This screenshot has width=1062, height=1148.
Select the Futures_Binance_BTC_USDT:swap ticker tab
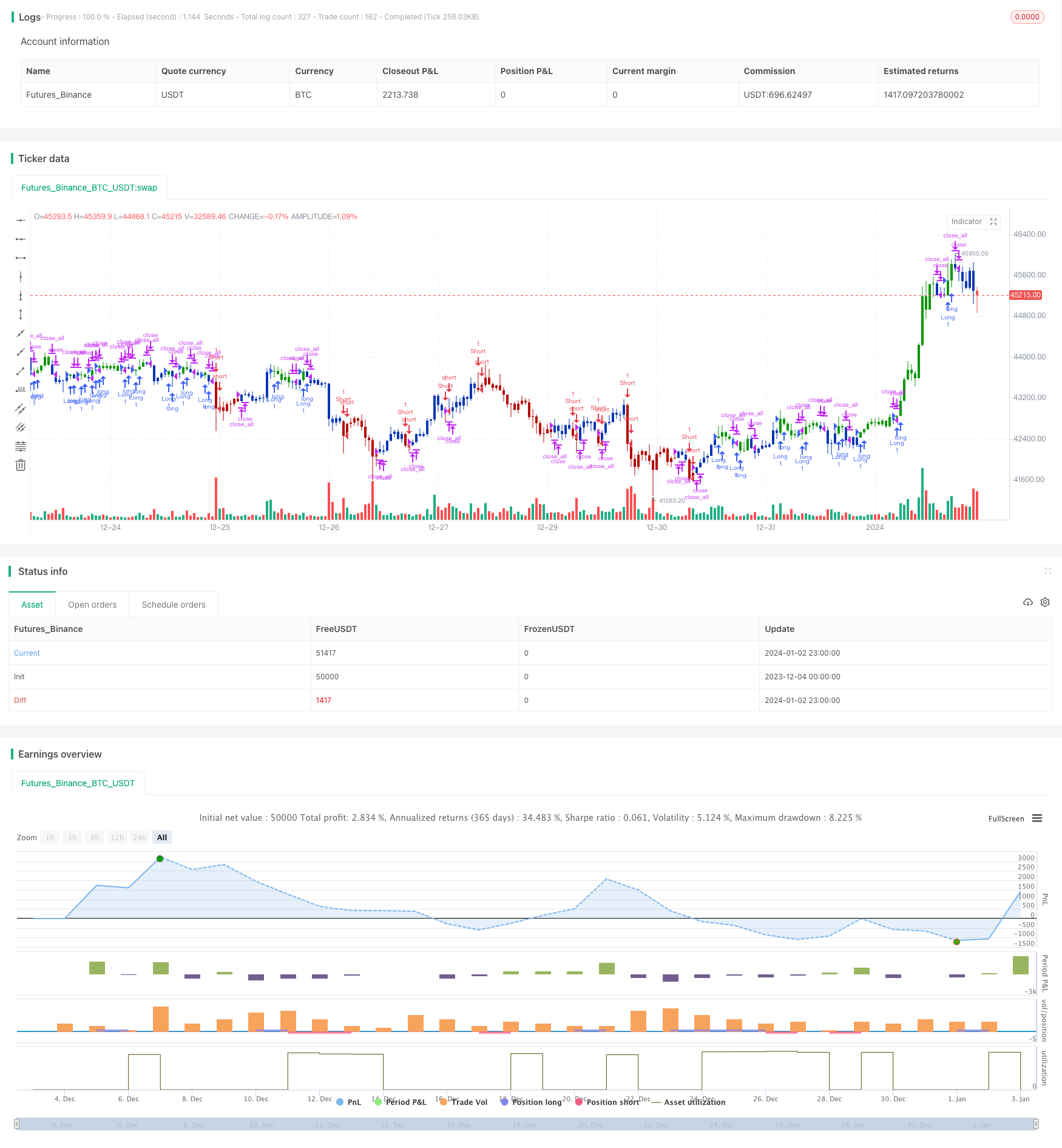click(89, 188)
